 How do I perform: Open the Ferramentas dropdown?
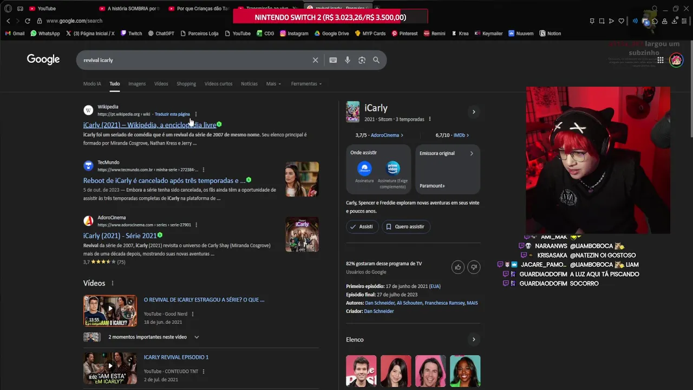pyautogui.click(x=306, y=84)
